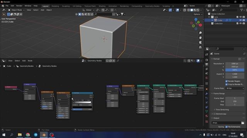This screenshot has width=247, height=138.
Task: Open the Output properties printer icon
Action: [x=207, y=64]
